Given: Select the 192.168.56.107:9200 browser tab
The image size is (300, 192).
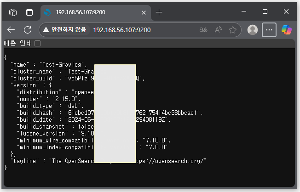Looking at the screenshot, I should click(x=96, y=12).
